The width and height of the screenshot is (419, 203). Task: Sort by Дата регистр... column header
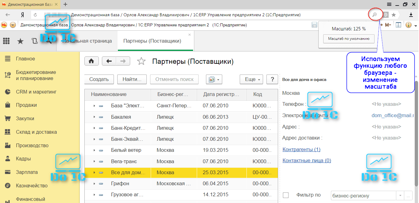click(222, 94)
